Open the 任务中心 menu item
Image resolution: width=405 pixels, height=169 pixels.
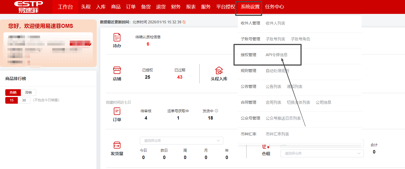pos(275,7)
